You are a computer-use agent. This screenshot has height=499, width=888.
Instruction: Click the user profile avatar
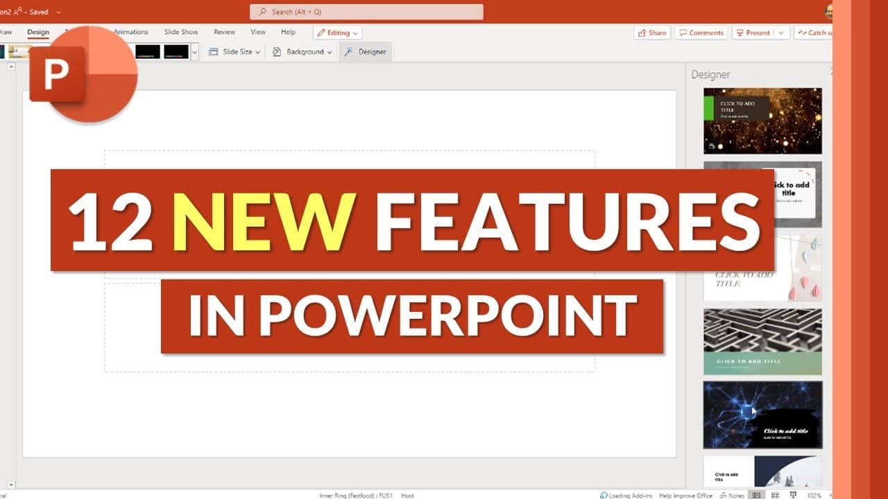[x=828, y=12]
